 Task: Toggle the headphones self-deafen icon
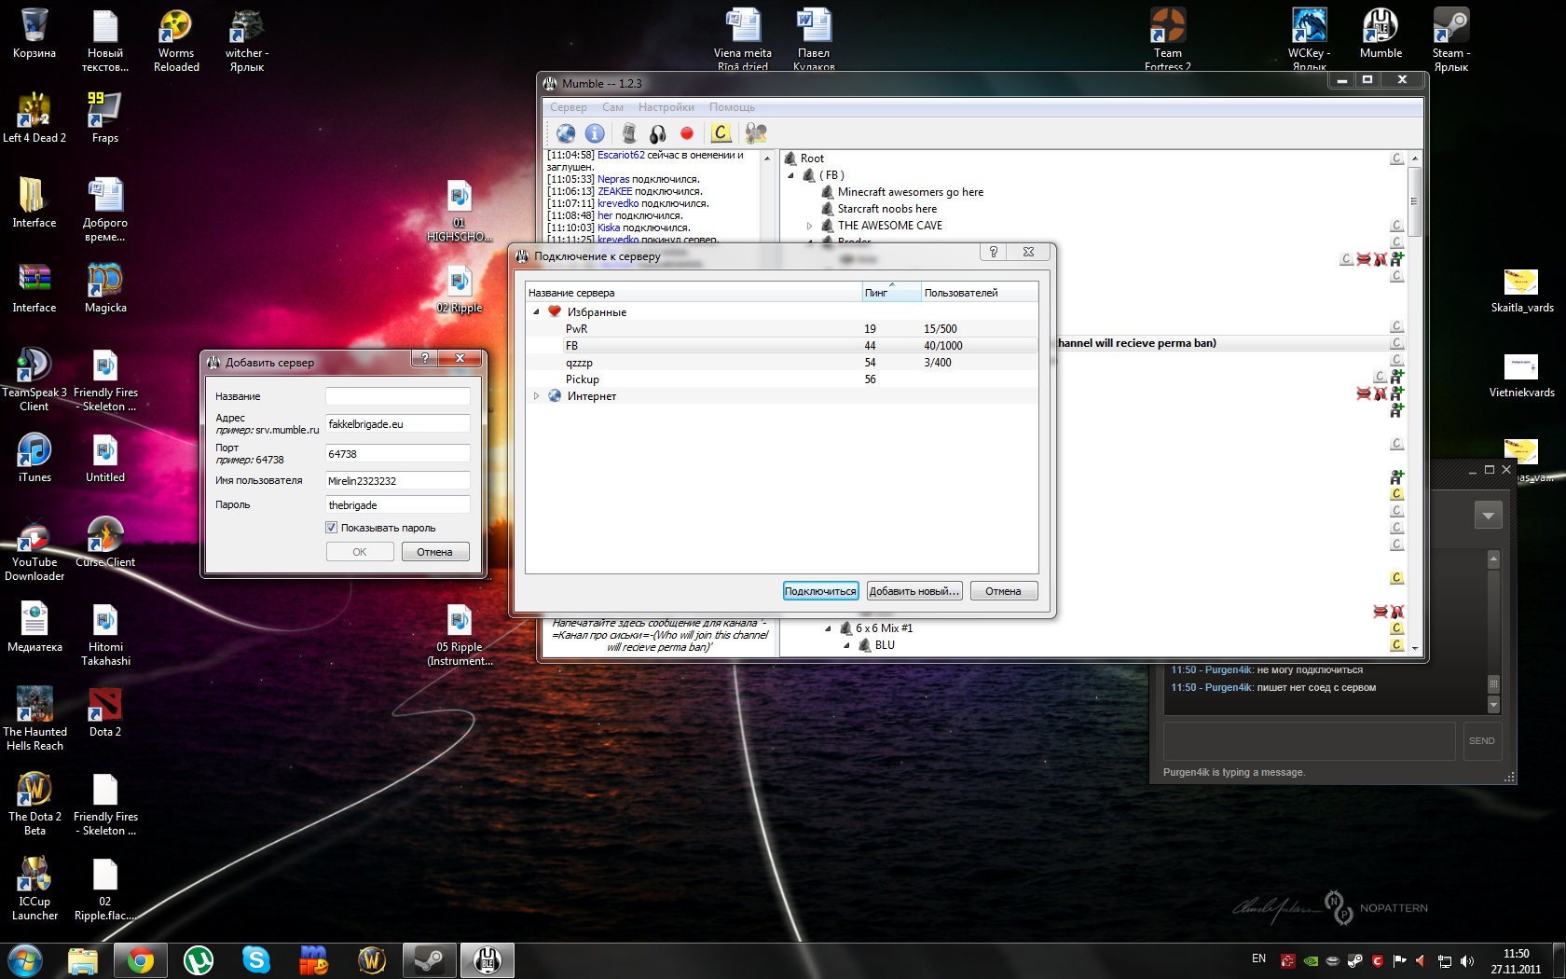[658, 133]
